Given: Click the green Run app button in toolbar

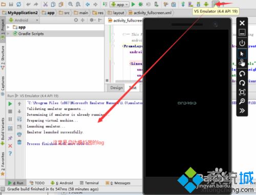Looking at the screenshot, I should (x=133, y=4).
